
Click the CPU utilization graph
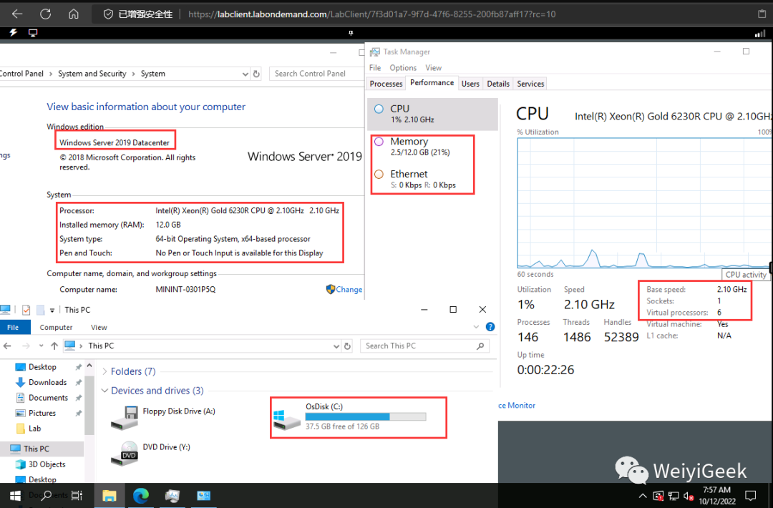coord(645,203)
